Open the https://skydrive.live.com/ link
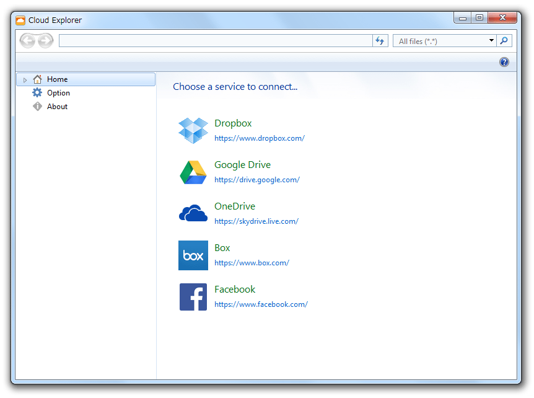534x398 pixels. tap(256, 221)
